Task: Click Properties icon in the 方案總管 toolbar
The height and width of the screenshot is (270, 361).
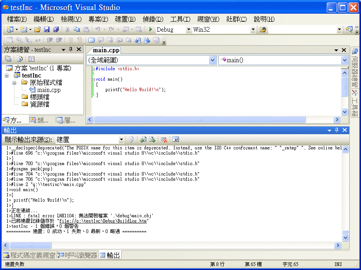Action: click(x=8, y=59)
